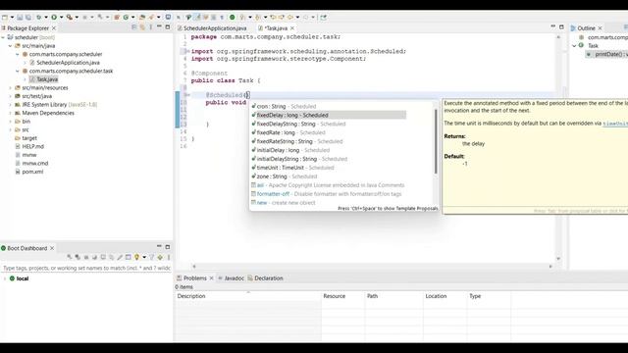The height and width of the screenshot is (353, 628).
Task: Expand the local node in Boot Dashboard
Action: 5,278
